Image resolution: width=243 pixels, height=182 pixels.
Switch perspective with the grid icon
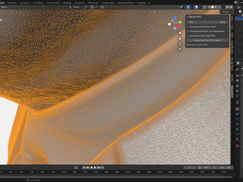[x=180, y=50]
